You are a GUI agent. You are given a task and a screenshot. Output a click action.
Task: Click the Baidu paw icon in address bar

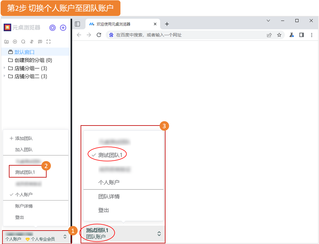pos(111,35)
